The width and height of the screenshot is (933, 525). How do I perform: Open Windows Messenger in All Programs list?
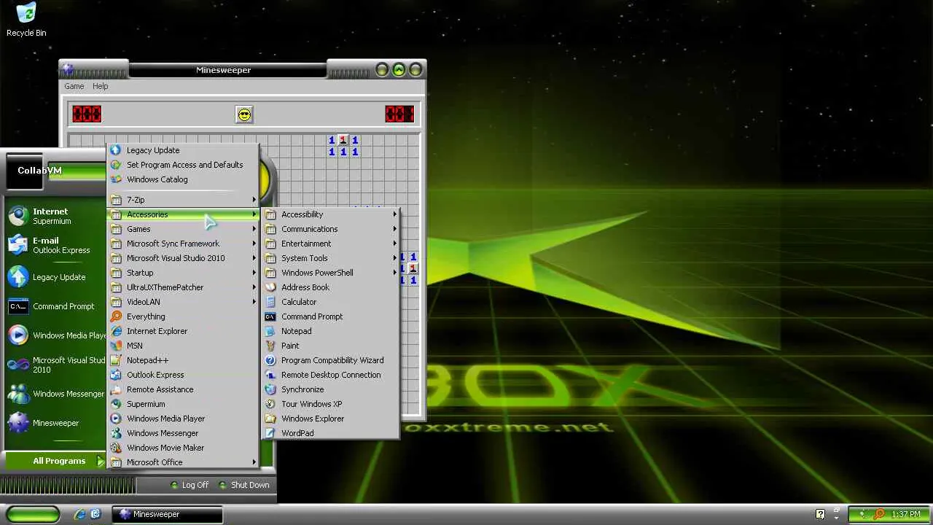(183, 433)
